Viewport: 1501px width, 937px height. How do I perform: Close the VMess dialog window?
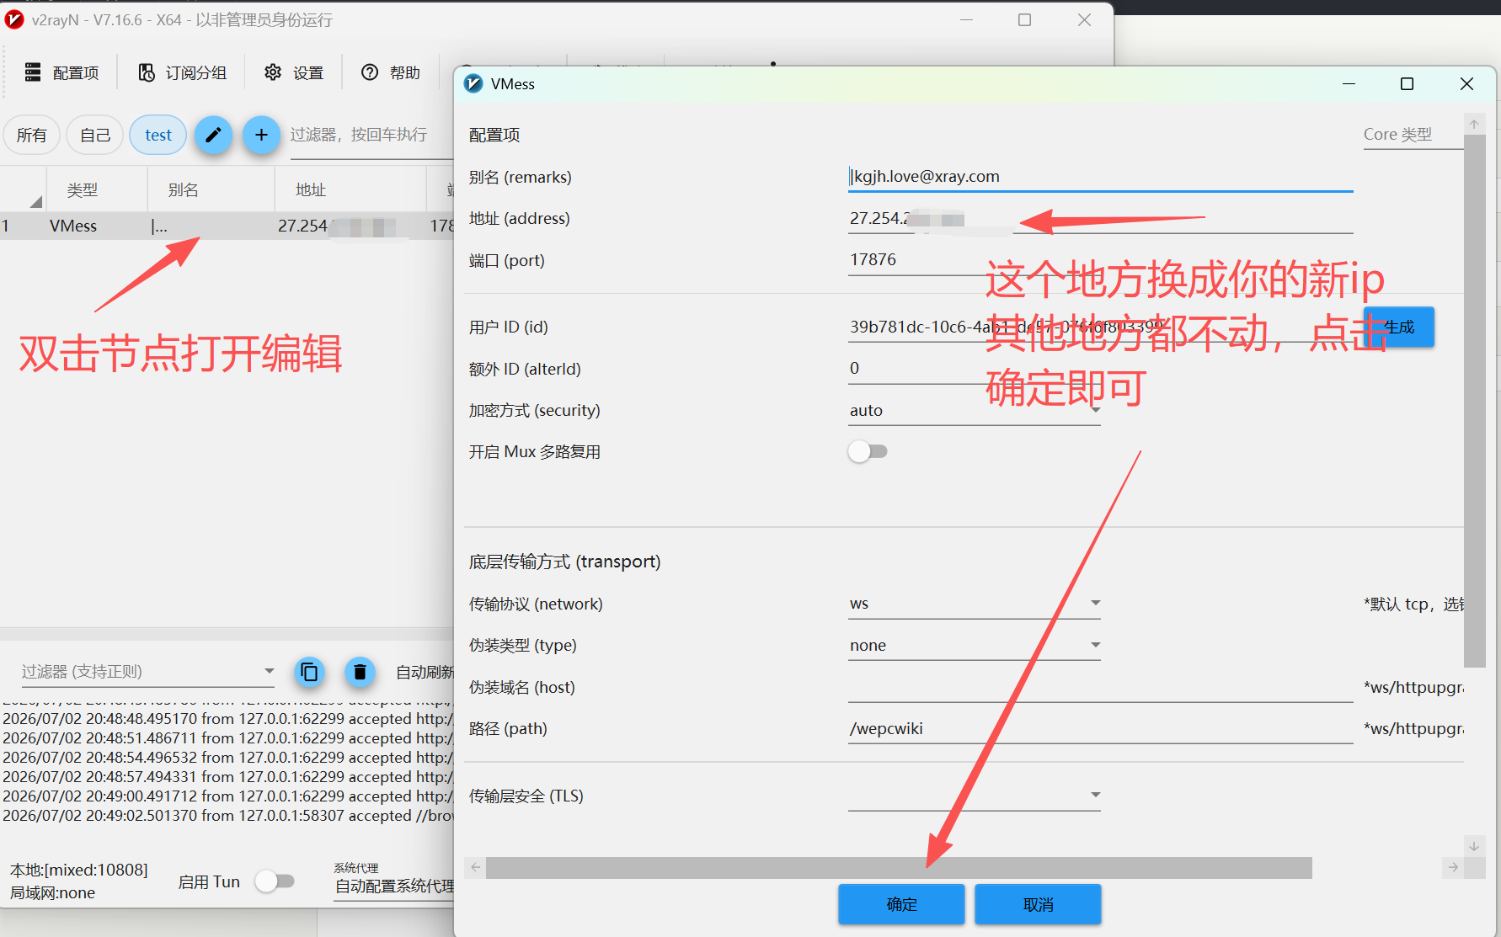point(1466,84)
